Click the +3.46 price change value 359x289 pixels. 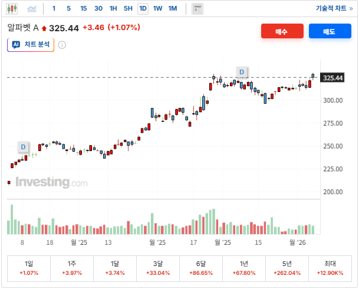tap(93, 28)
